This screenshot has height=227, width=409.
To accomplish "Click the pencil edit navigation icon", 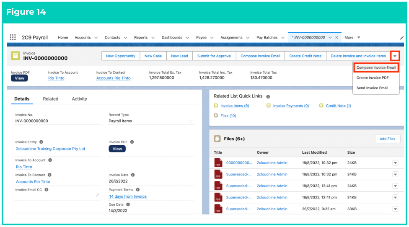I will pyautogui.click(x=402, y=38).
